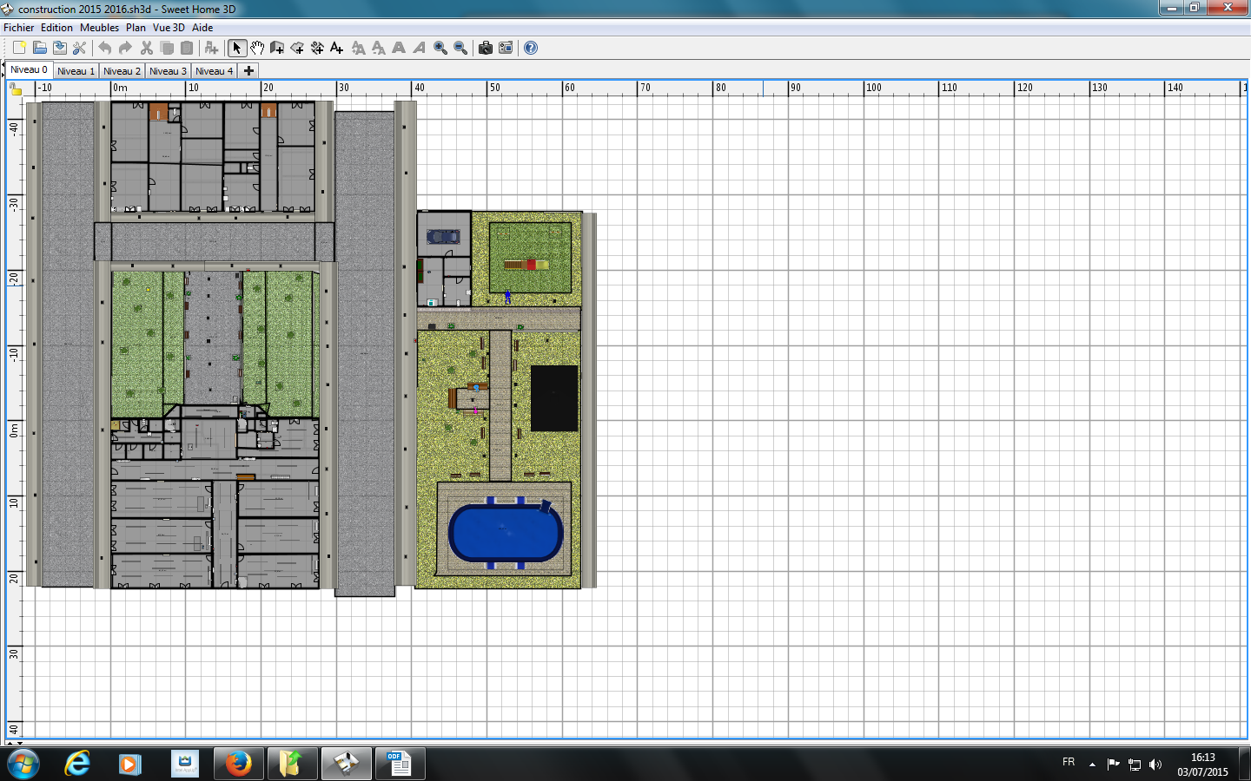
Task: Switch to Niveau 2 level tab
Action: coord(122,71)
